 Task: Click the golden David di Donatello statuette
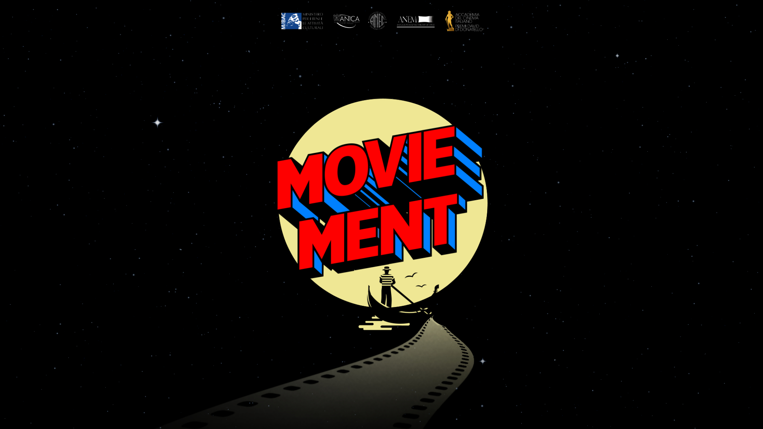450,21
